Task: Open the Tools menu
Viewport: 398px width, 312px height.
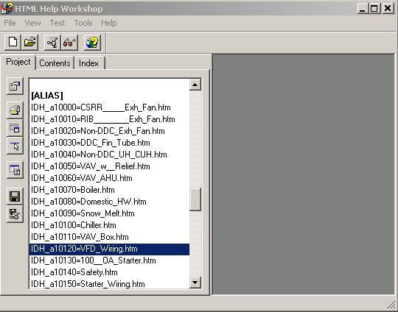Action: coord(83,23)
